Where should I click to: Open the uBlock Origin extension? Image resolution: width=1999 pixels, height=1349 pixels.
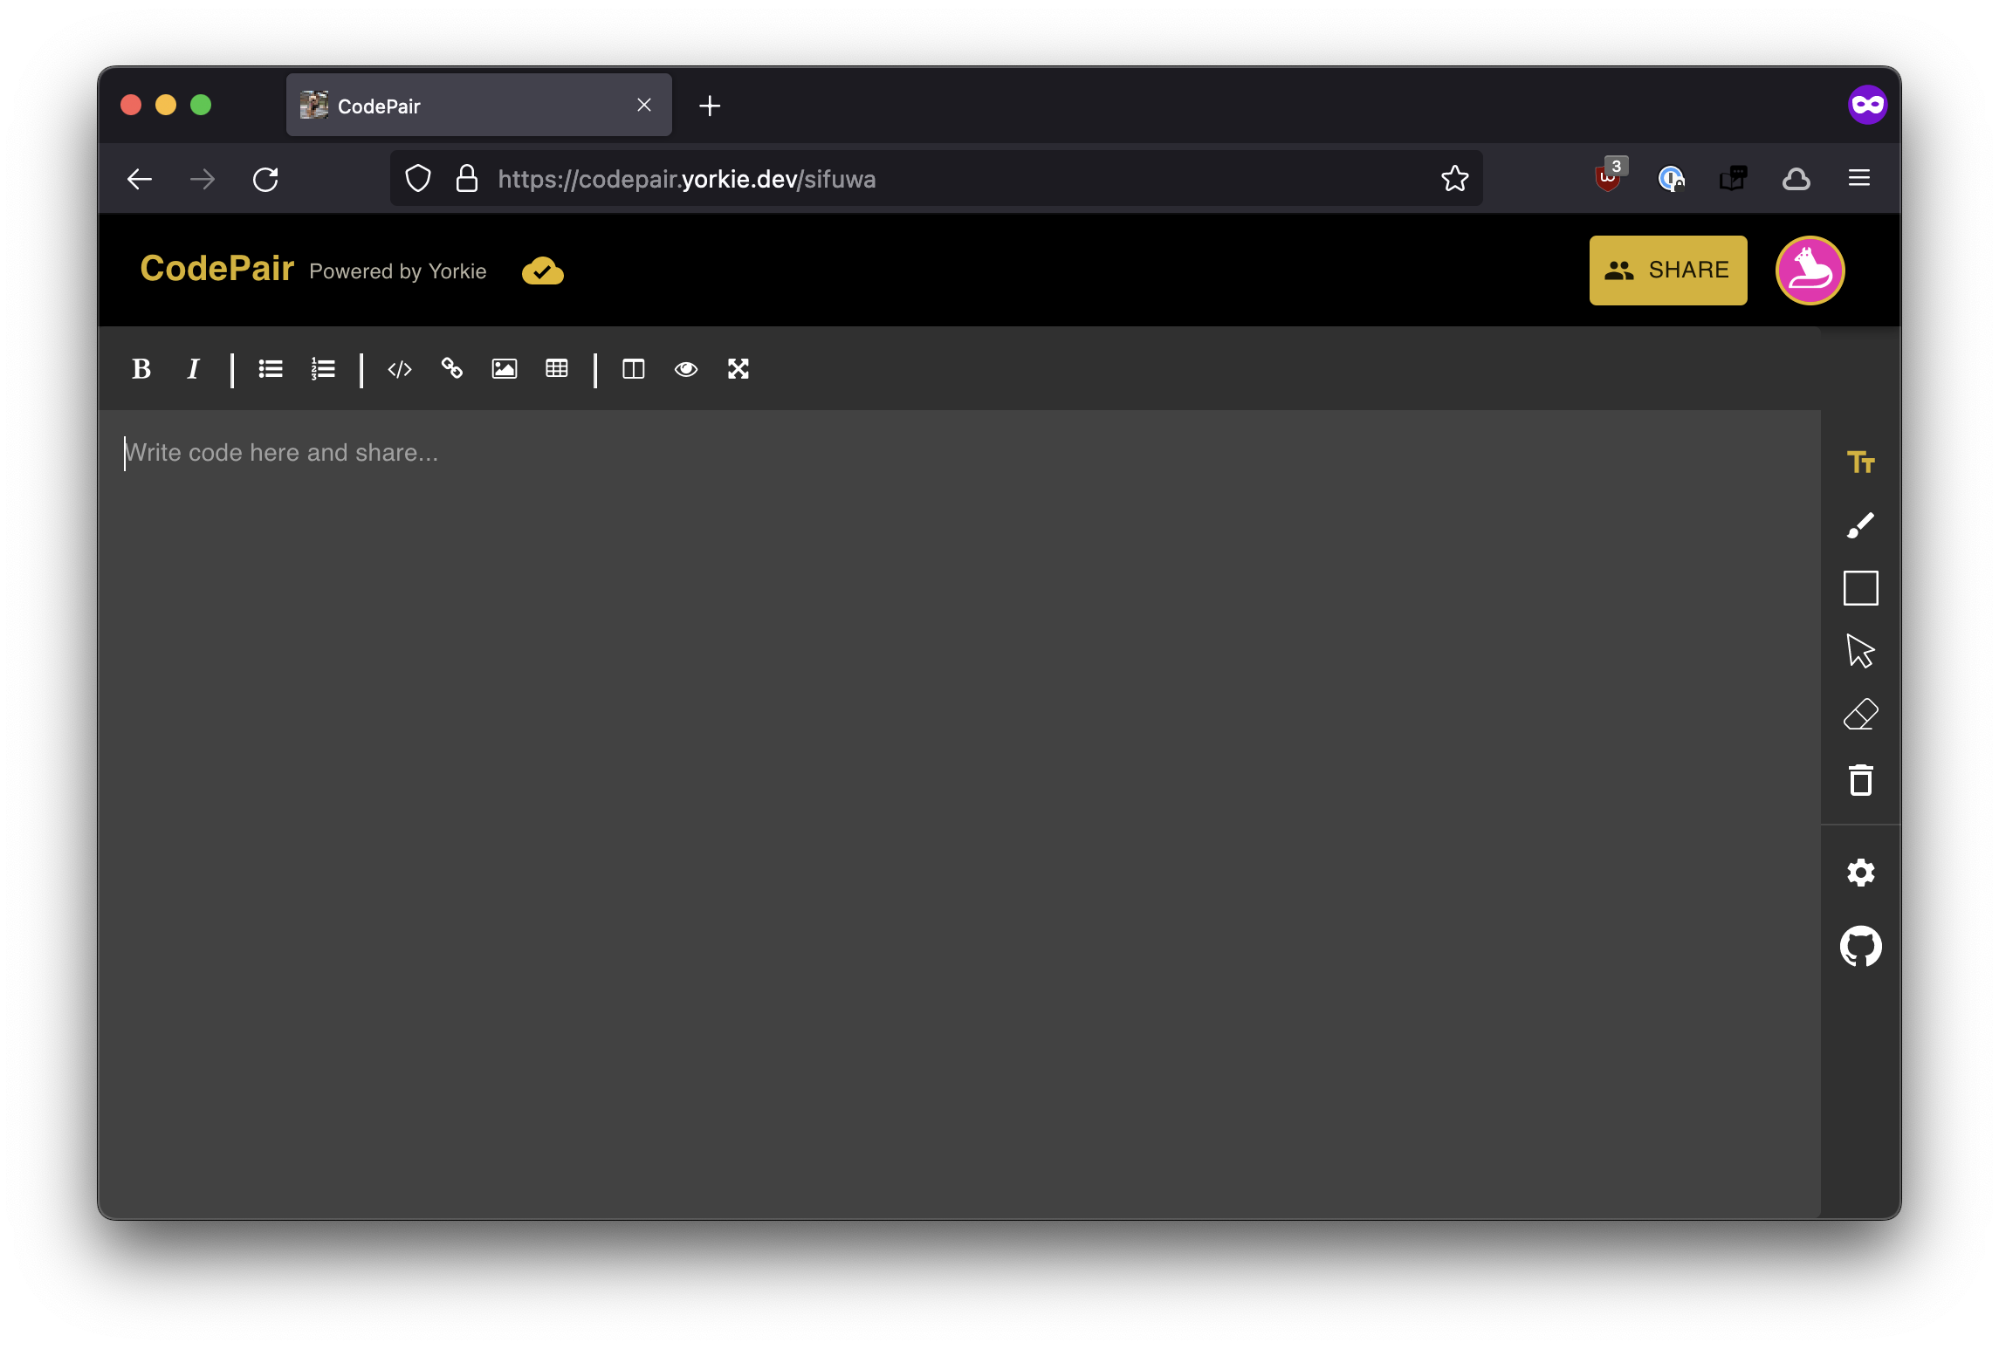(1609, 176)
